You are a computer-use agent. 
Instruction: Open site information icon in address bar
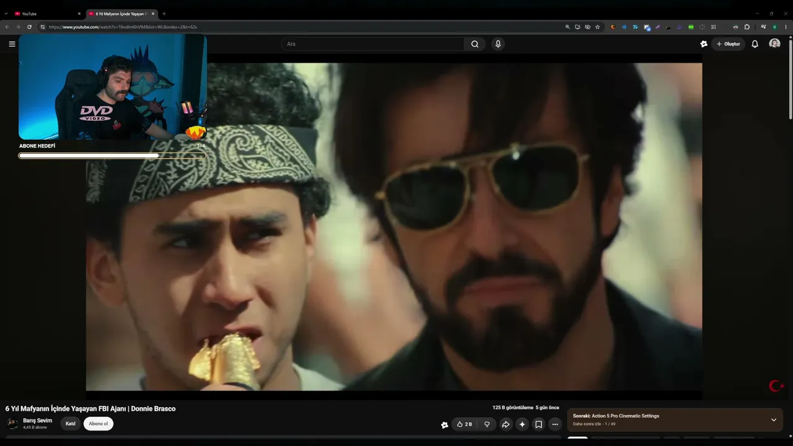(43, 27)
